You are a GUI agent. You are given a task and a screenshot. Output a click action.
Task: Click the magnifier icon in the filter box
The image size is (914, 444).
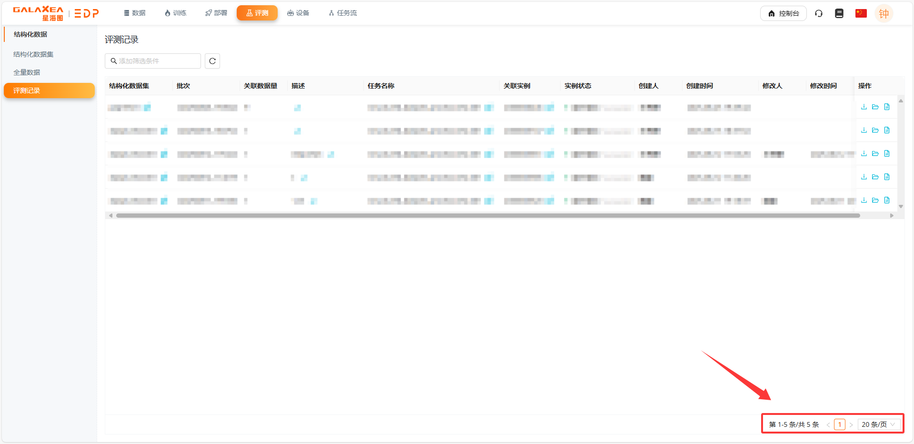(113, 61)
